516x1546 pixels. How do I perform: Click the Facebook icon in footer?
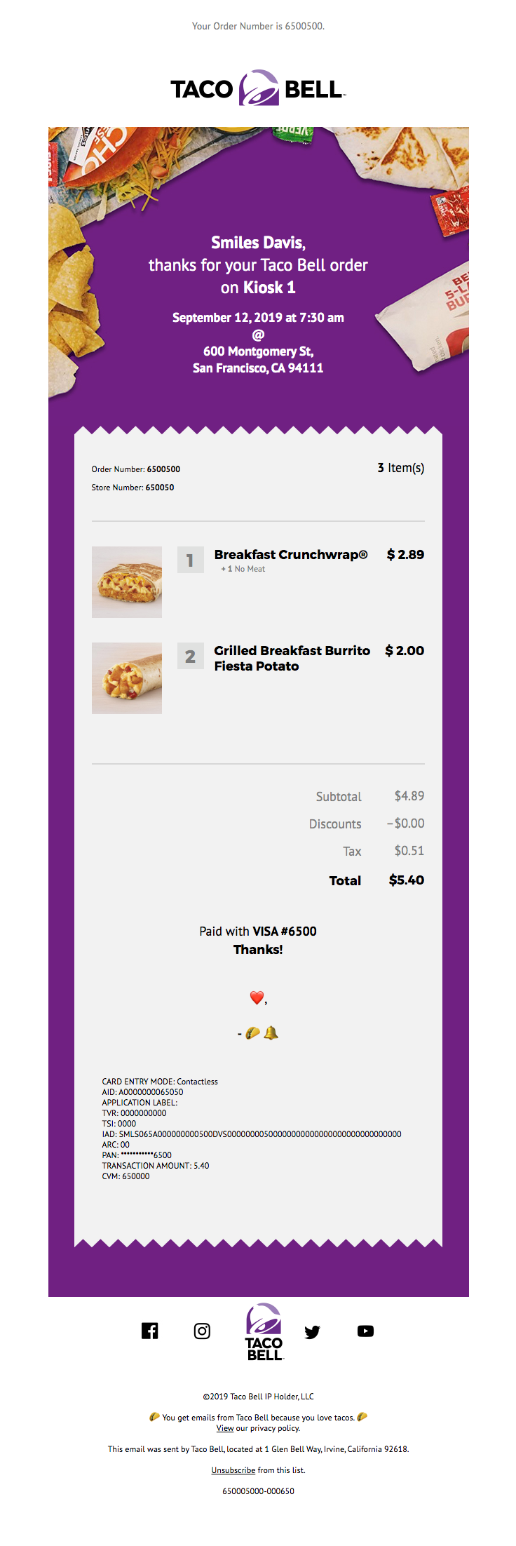pyautogui.click(x=150, y=1331)
